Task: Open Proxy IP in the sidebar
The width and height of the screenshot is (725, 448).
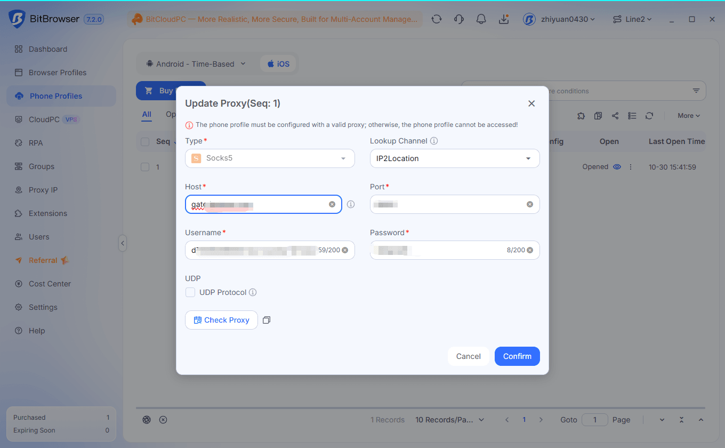Action: [x=61, y=190]
